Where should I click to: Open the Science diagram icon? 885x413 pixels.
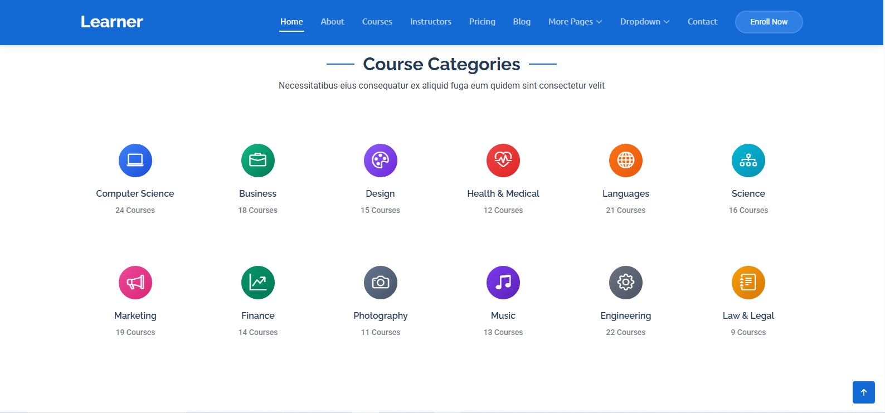click(x=748, y=161)
